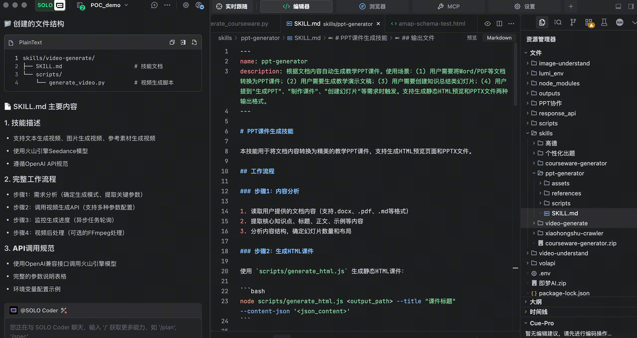Viewport: 637px width, 338px height.
Task: Open the Search icon in sidebar
Action: [x=558, y=22]
